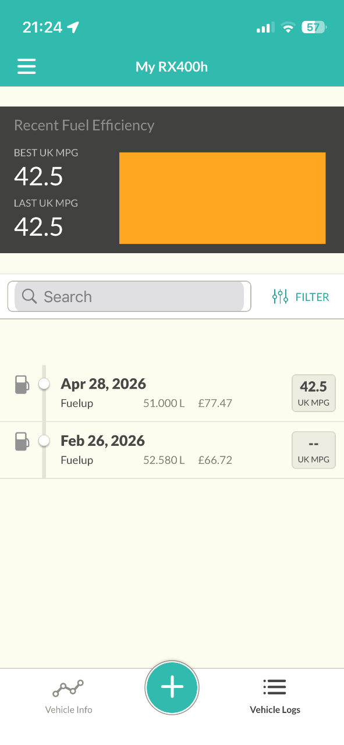Image resolution: width=344 pixels, height=745 pixels.
Task: Click the search magnifier icon
Action: pos(30,296)
